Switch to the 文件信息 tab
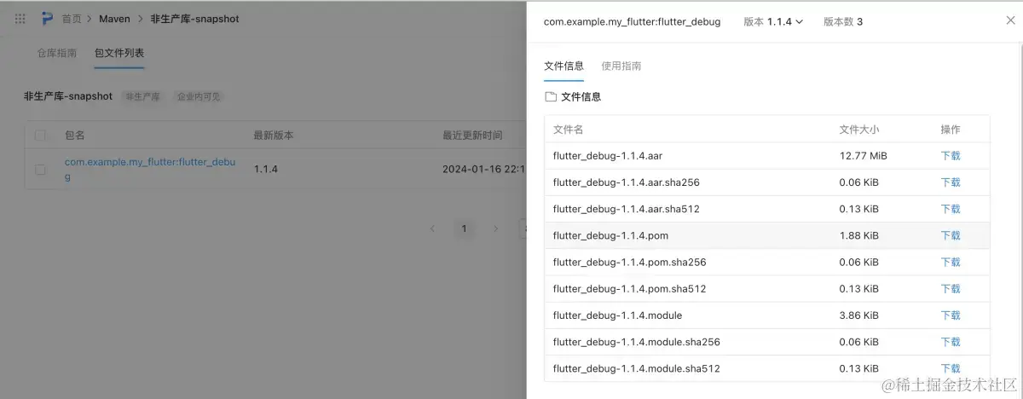 coord(564,66)
